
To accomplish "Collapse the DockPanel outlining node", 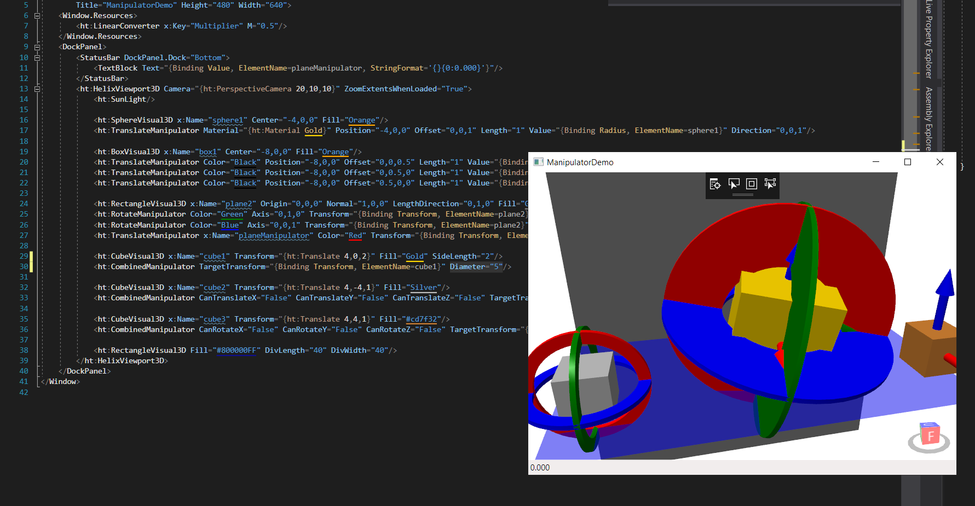I will click(37, 47).
